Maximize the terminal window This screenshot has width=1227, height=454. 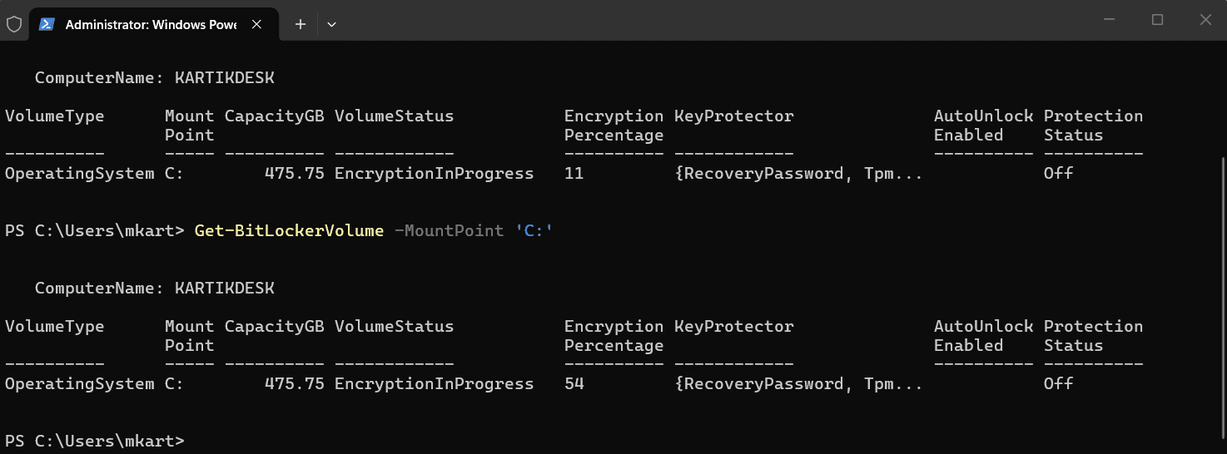pos(1157,20)
